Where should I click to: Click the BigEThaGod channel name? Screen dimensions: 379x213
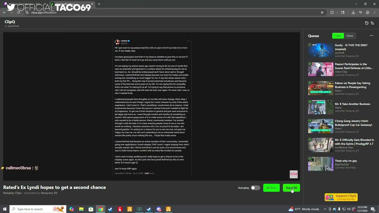[x=342, y=164]
